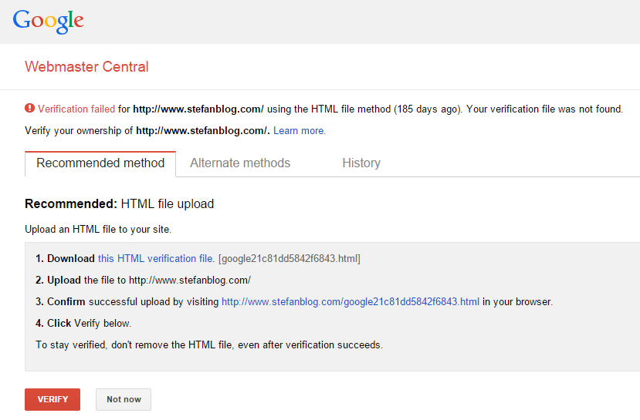Click the Not now button
Image resolution: width=640 pixels, height=420 pixels.
124,399
